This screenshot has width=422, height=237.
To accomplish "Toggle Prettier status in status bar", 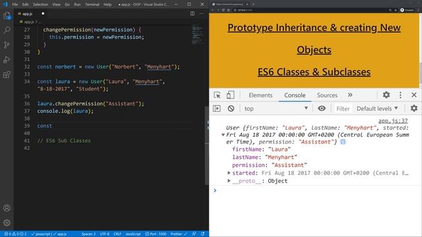I will point(179,234).
